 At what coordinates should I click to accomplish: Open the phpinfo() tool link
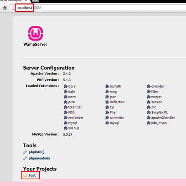[36, 152]
